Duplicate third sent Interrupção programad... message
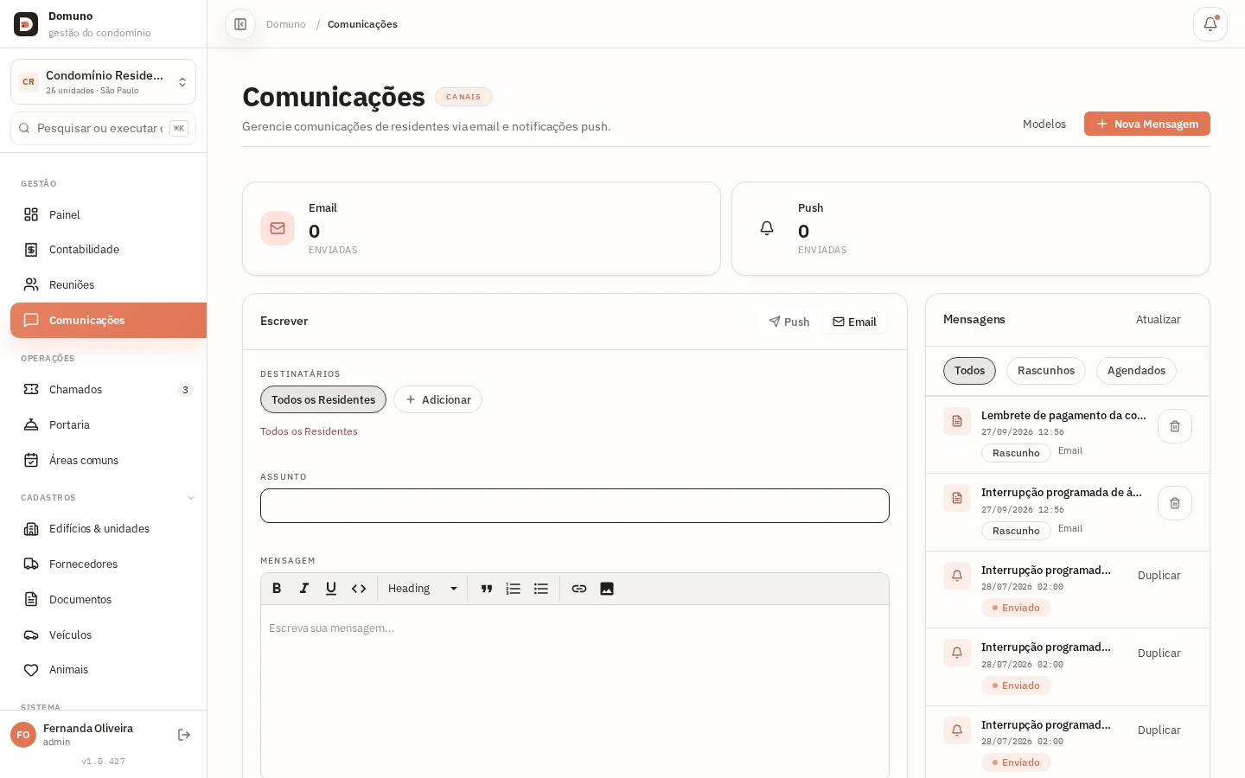 (1159, 730)
